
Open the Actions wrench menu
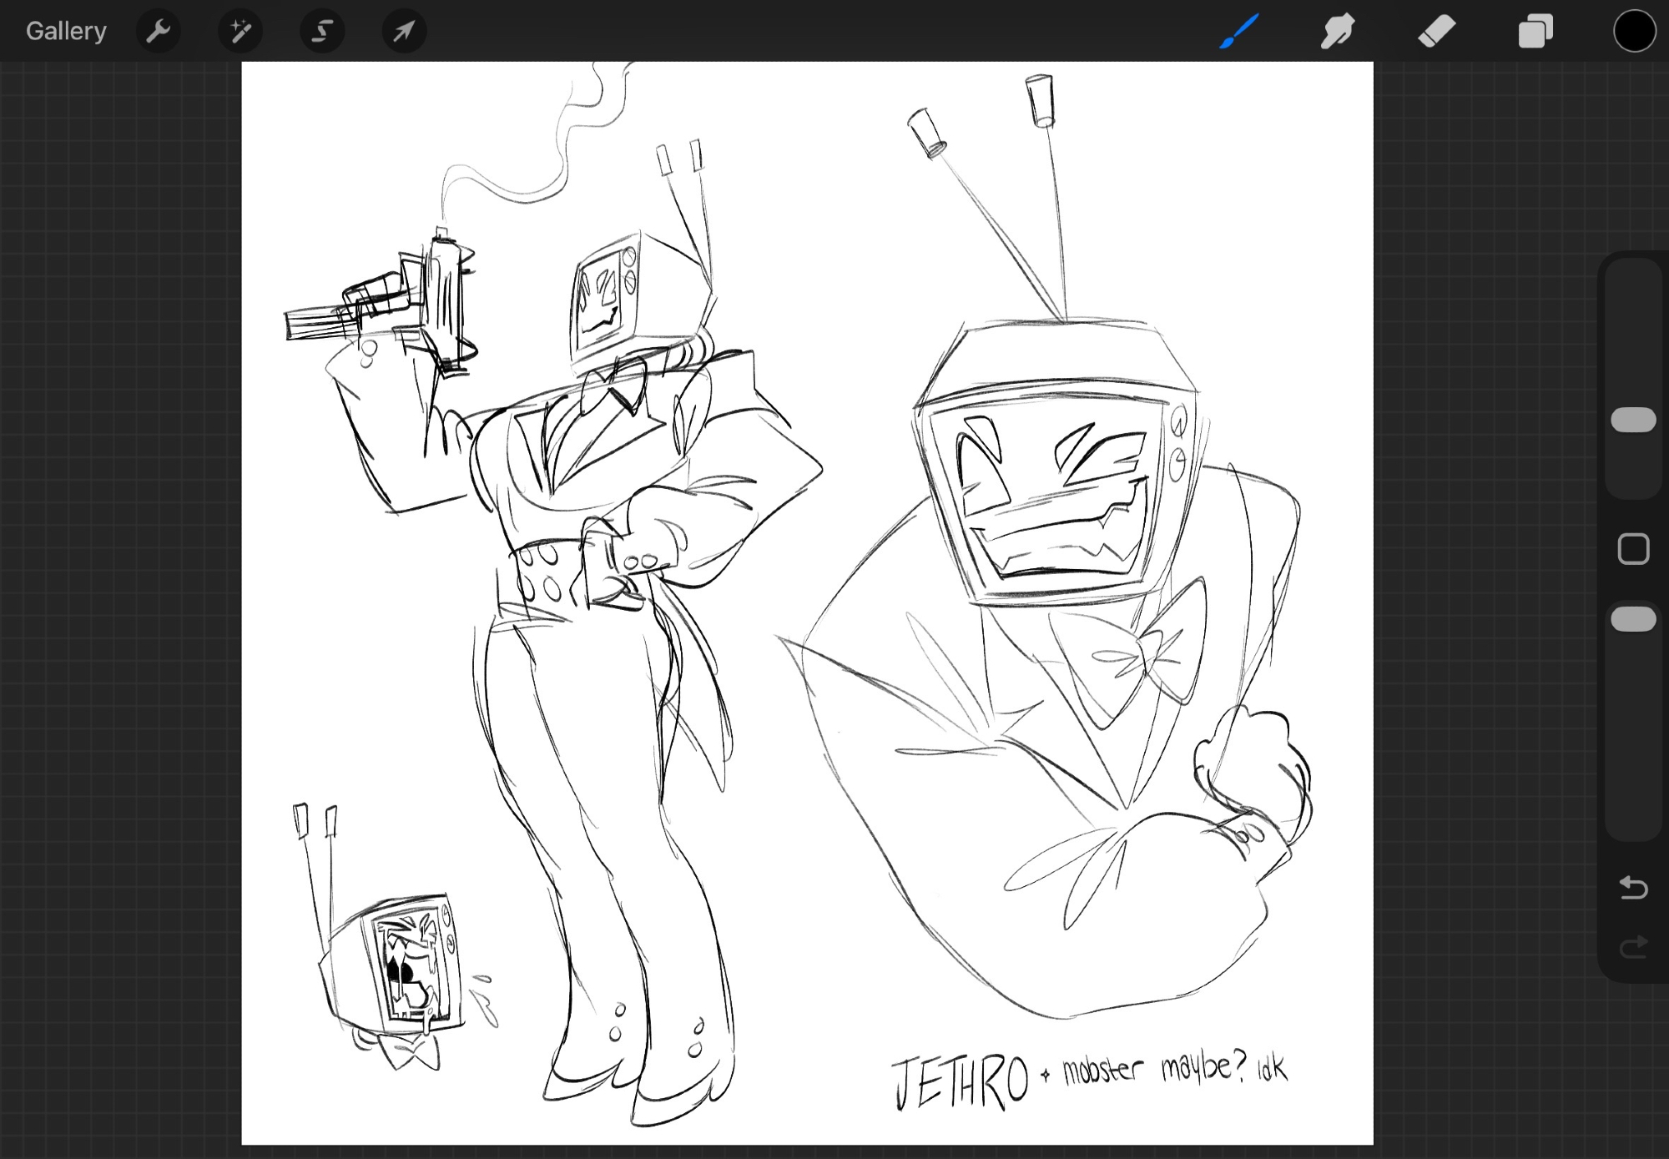pos(158,32)
